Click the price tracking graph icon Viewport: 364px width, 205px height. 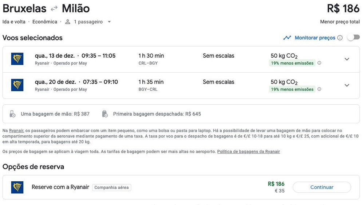click(288, 38)
